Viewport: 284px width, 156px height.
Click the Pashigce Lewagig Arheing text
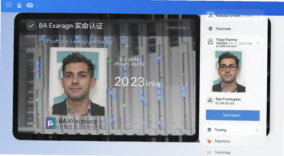click(x=79, y=41)
